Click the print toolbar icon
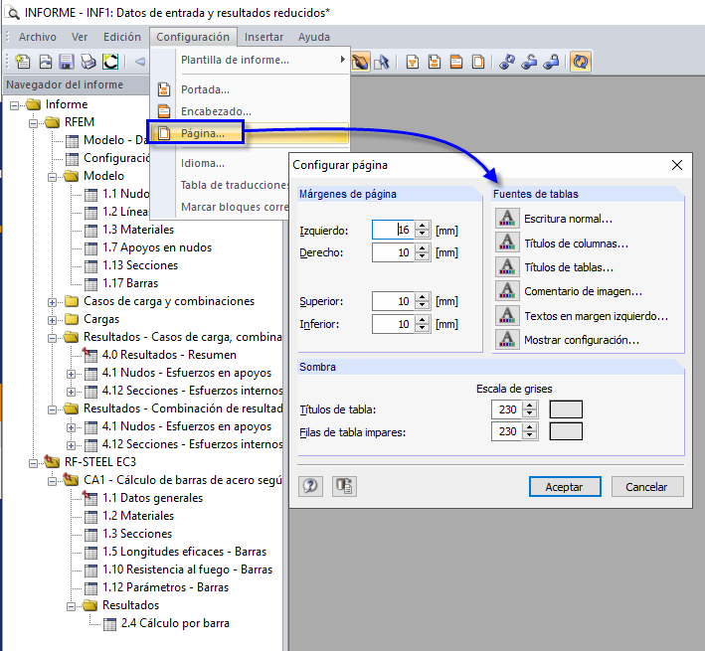The image size is (705, 651). pos(88,62)
